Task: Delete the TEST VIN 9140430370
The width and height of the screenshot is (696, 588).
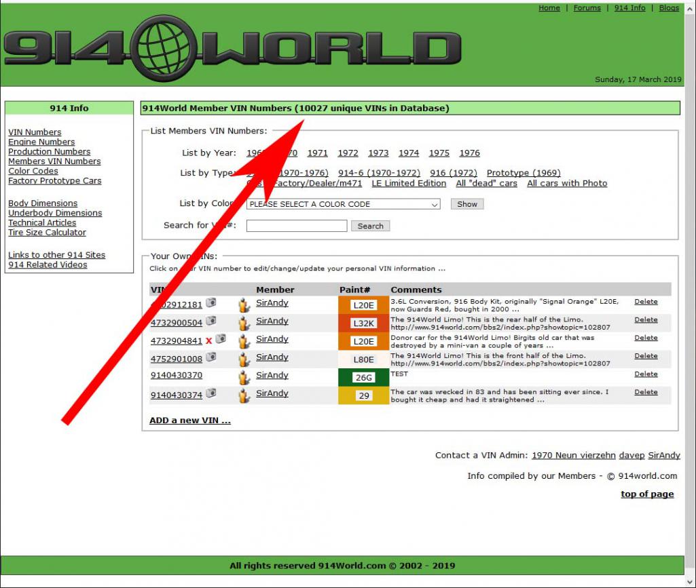Action: [x=646, y=374]
